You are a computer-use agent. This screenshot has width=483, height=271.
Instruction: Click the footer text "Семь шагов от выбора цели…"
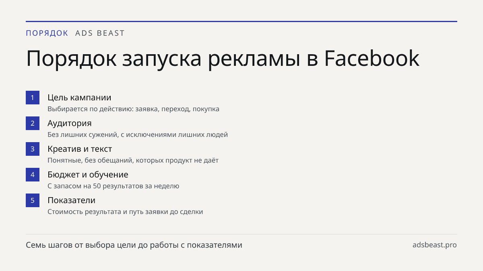tap(134, 245)
